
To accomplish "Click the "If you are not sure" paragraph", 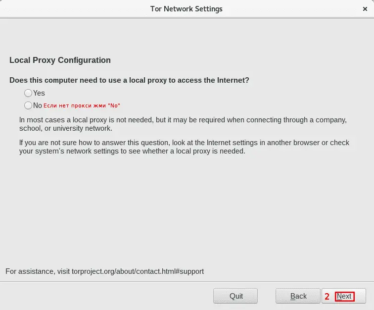I will [184, 147].
